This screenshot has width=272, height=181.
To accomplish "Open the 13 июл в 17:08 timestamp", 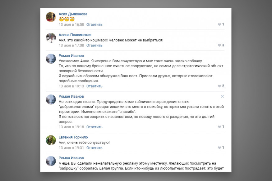I will [x=71, y=46].
